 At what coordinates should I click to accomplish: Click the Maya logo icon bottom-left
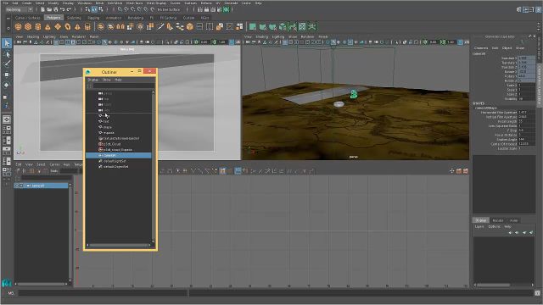tap(7, 283)
